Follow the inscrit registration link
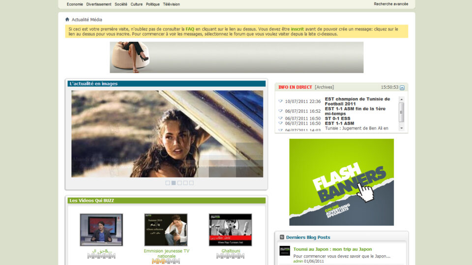The image size is (472, 265). (x=297, y=29)
